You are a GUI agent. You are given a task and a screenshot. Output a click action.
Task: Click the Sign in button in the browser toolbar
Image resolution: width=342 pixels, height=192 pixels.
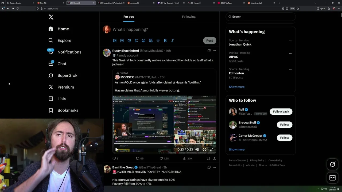click(321, 9)
